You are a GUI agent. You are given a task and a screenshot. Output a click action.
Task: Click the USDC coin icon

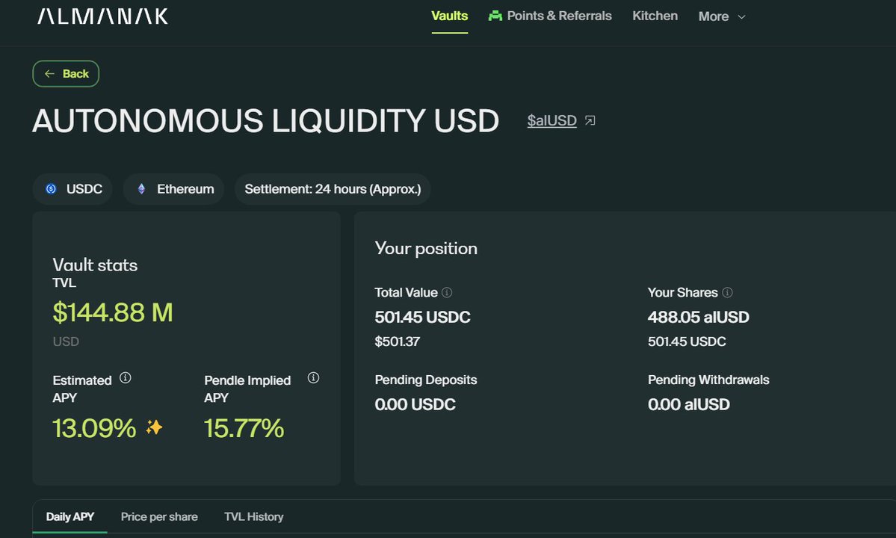[x=51, y=189]
